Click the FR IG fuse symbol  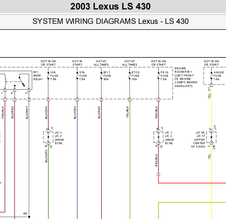coord(158,76)
